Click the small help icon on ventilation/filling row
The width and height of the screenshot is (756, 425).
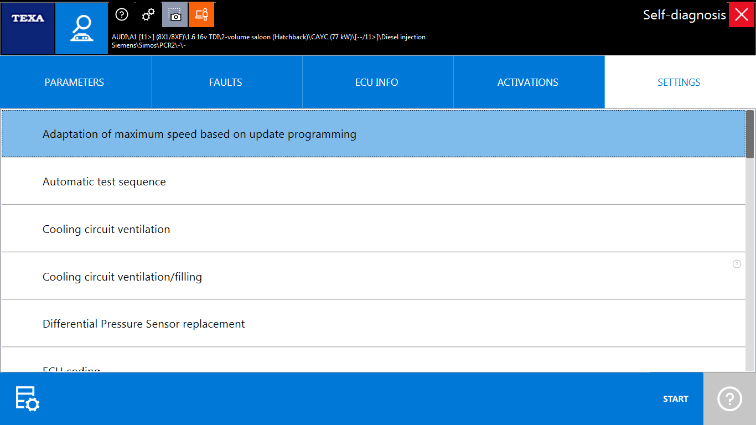[737, 264]
